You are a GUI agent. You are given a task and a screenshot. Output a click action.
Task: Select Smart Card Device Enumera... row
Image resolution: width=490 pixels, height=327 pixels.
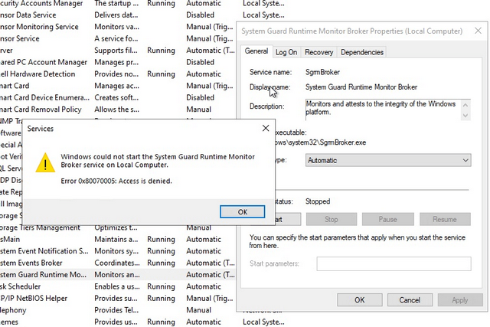click(117, 97)
